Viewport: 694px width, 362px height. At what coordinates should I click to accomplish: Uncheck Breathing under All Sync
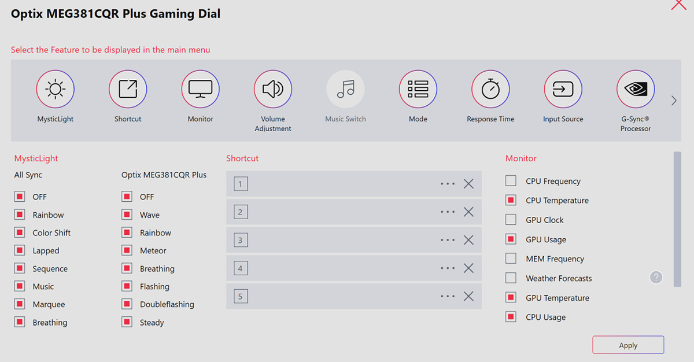[x=20, y=322]
